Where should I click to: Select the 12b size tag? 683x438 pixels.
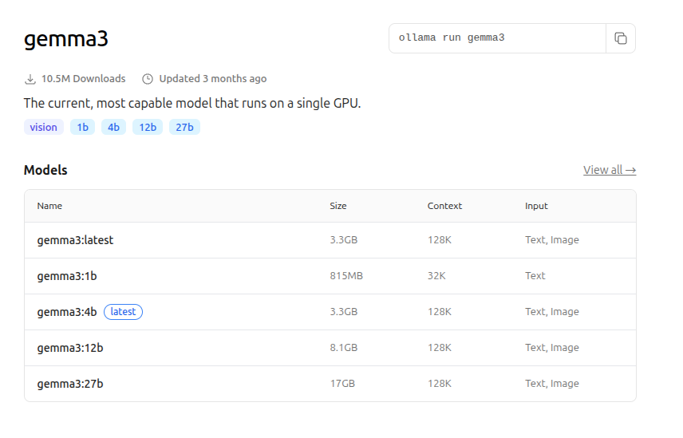tap(148, 127)
